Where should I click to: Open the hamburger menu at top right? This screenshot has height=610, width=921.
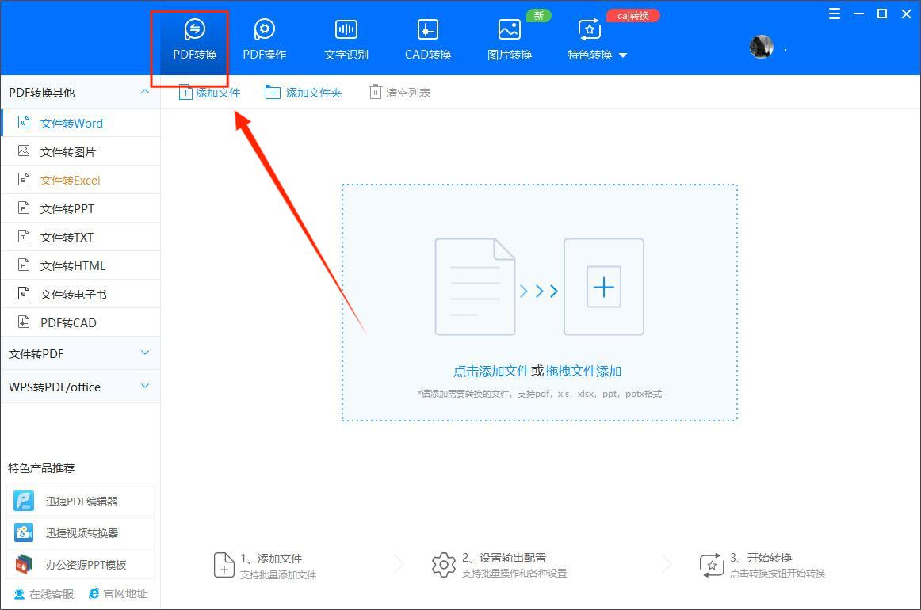pos(833,13)
